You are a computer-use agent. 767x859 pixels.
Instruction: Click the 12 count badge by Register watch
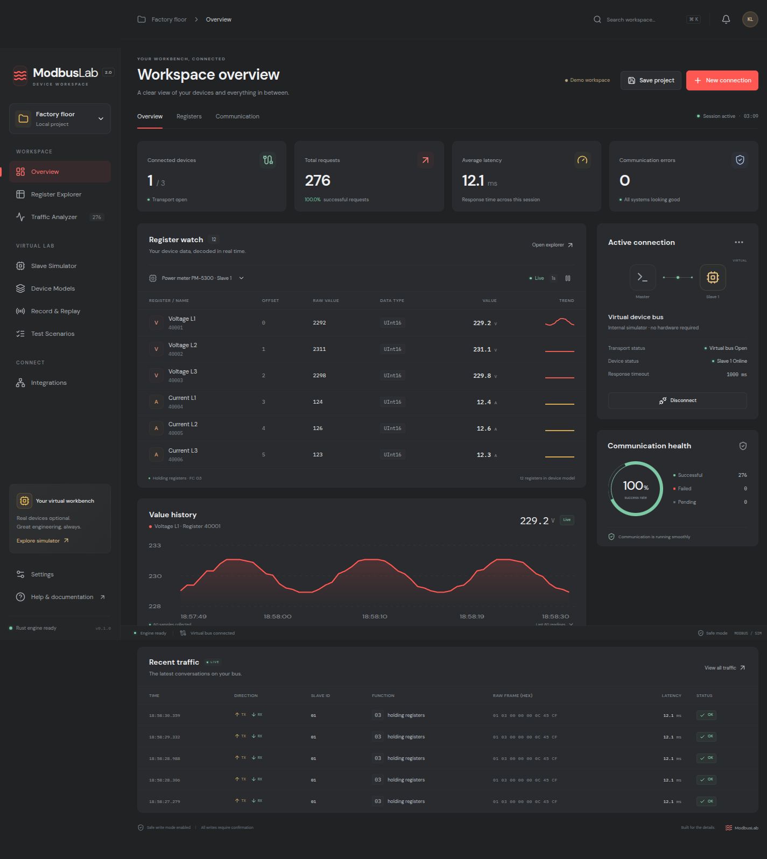tap(214, 240)
